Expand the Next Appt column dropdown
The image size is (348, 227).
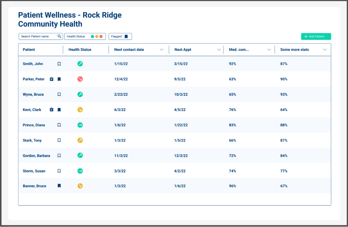219,50
